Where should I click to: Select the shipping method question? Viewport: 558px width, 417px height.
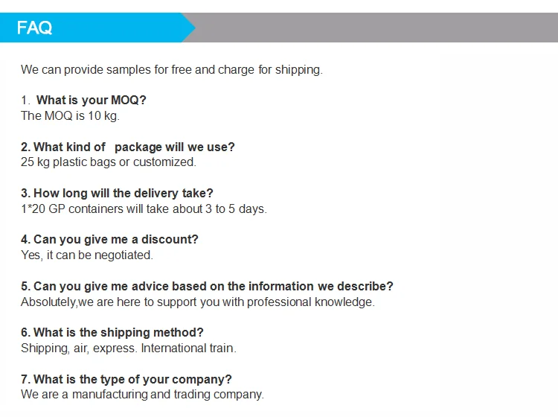tap(112, 332)
